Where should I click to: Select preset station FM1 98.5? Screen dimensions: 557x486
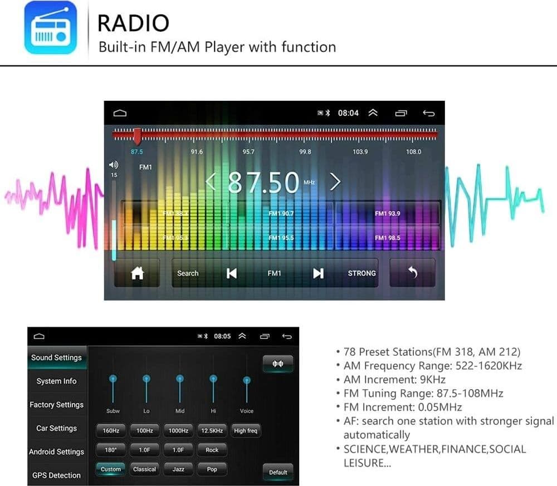pyautogui.click(x=387, y=238)
